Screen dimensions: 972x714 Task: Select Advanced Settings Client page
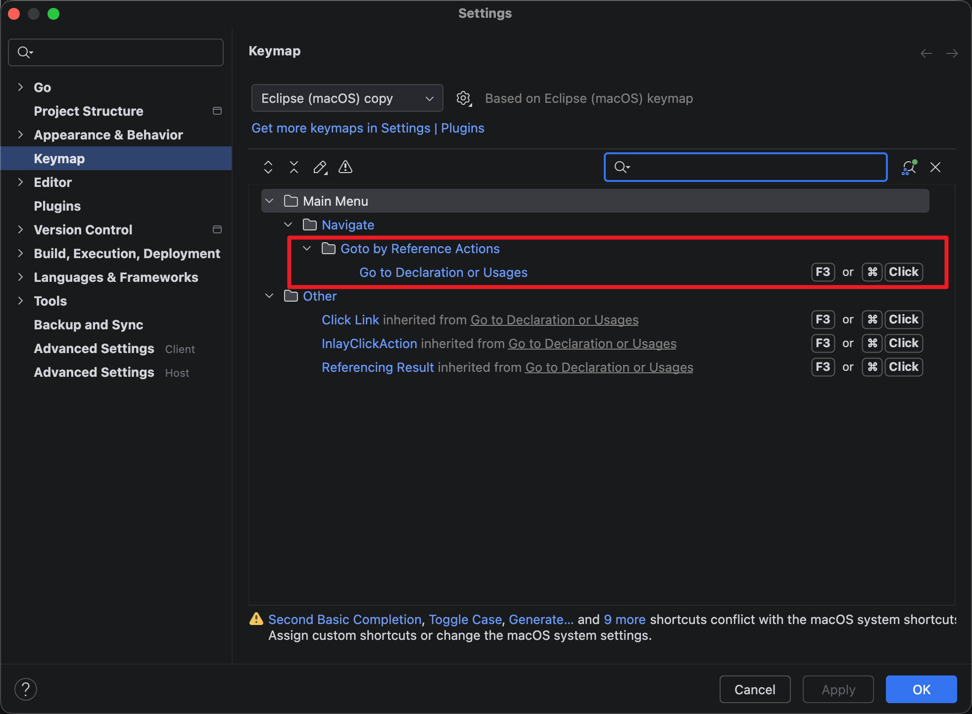coord(94,349)
